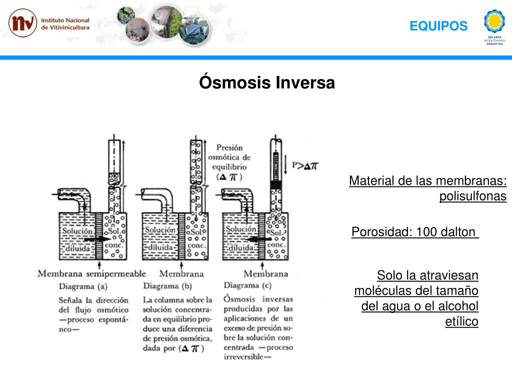Viewport: 512px width, 384px height.
Task: Click 'La columna sobre la solución' caption
Action: (x=177, y=324)
